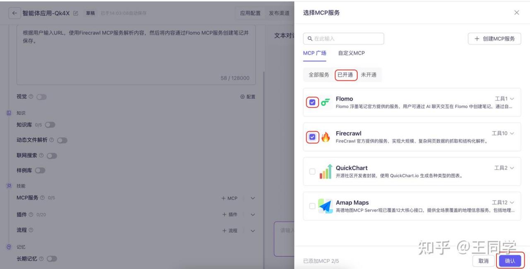
Task: Expand the 插件 row chevron
Action: [253, 214]
